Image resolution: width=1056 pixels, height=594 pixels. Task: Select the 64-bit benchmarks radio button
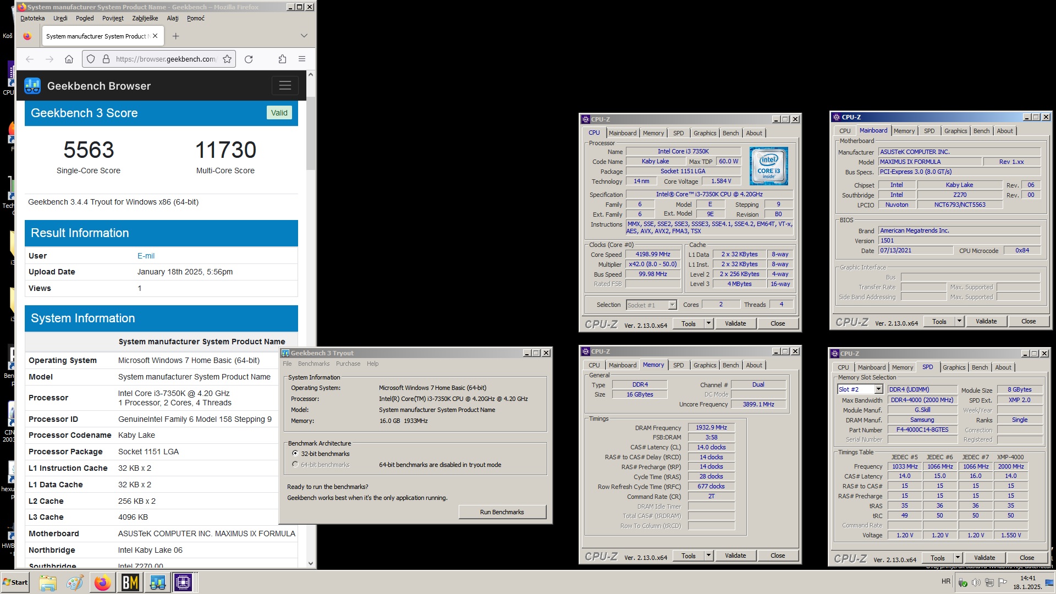pyautogui.click(x=295, y=465)
